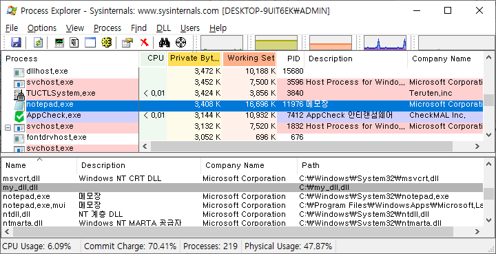Click the upper pane scroll down arrow
The image size is (496, 254).
pos(488,135)
